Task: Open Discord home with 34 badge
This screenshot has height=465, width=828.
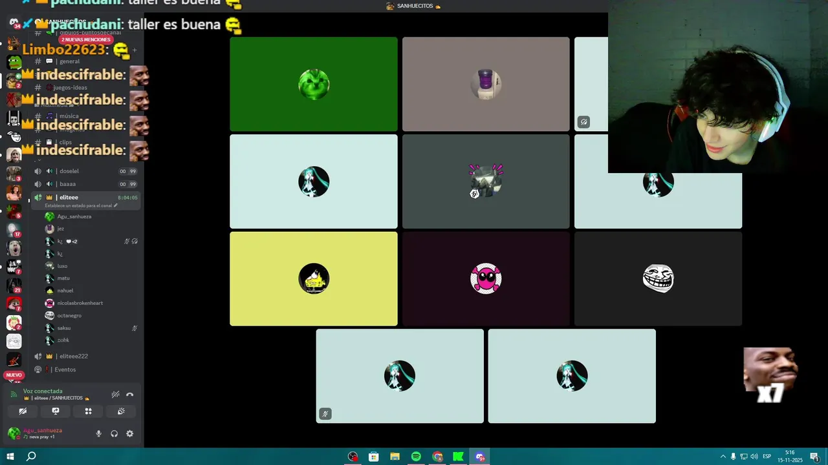Action: [14, 23]
